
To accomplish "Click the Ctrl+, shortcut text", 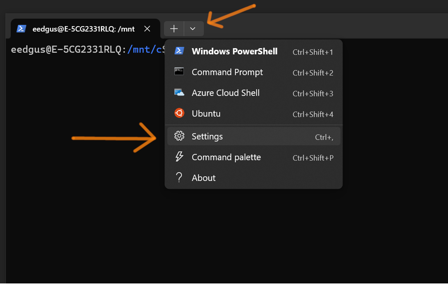I will coord(324,137).
